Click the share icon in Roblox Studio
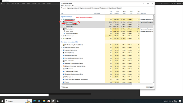The image size is (183, 103). [x=174, y=3]
